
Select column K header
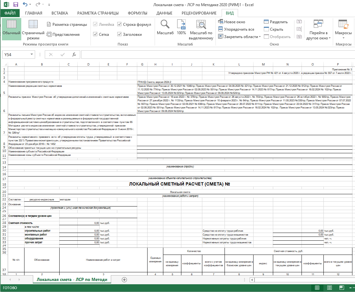(213, 65)
